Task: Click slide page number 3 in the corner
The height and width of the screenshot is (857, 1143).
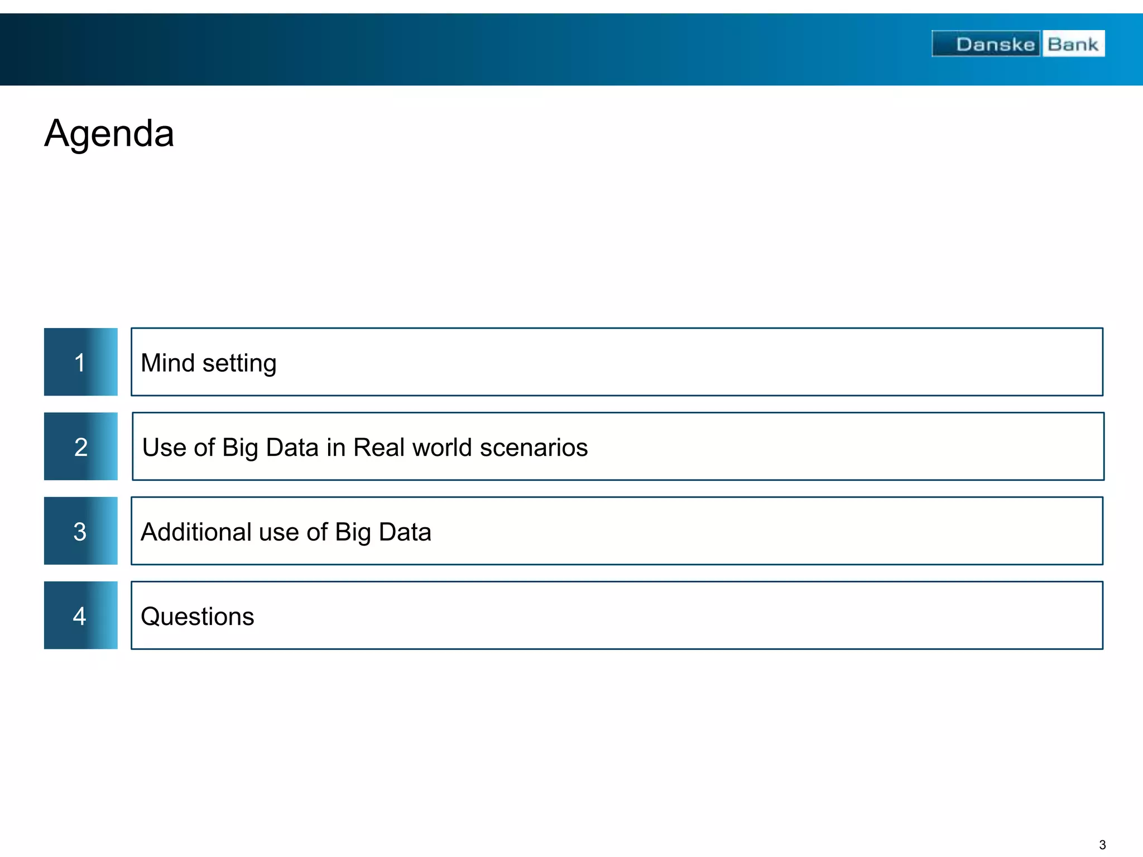Action: click(x=1102, y=845)
